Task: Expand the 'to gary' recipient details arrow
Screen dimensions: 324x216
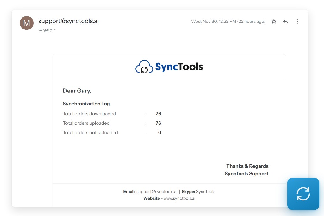Action: (54, 29)
